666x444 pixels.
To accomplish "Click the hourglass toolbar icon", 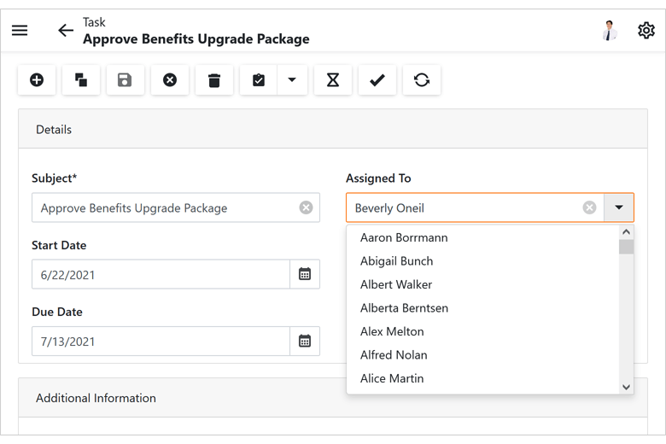I will pyautogui.click(x=333, y=80).
